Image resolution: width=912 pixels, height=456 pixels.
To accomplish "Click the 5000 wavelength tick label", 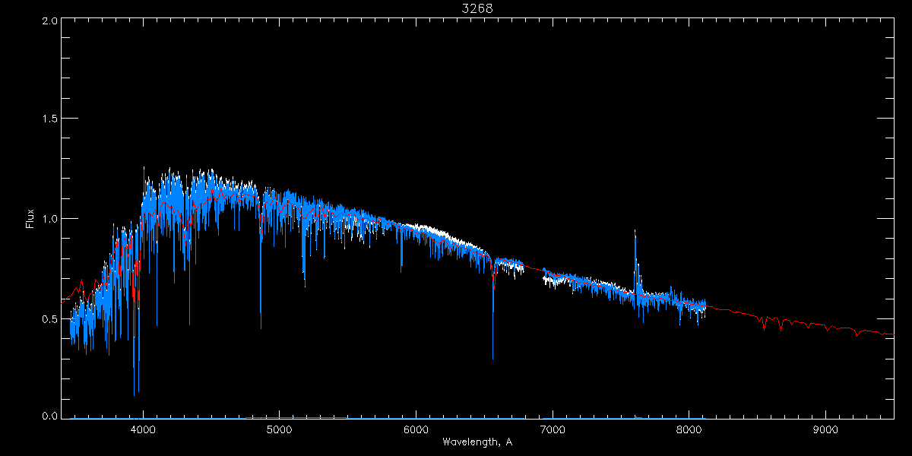I will [x=280, y=430].
